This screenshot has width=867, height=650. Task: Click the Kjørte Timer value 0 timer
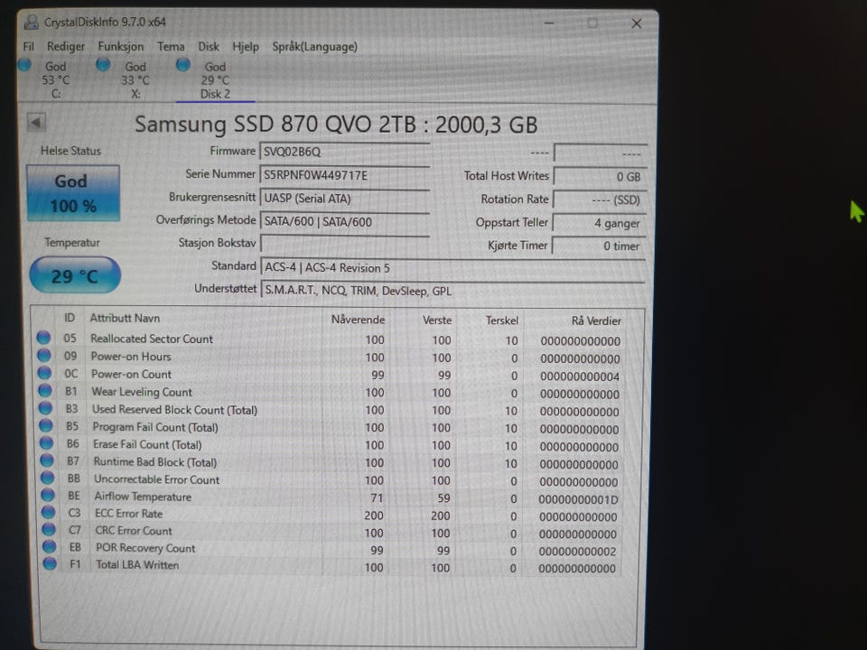[599, 246]
